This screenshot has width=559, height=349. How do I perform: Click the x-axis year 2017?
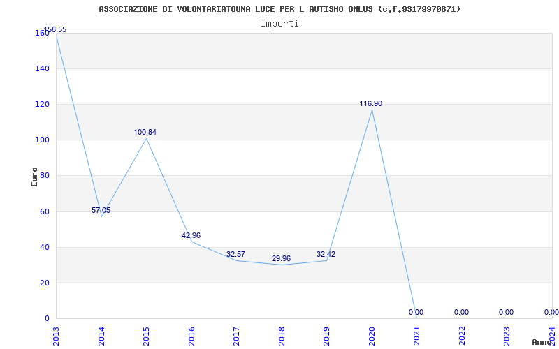click(237, 336)
